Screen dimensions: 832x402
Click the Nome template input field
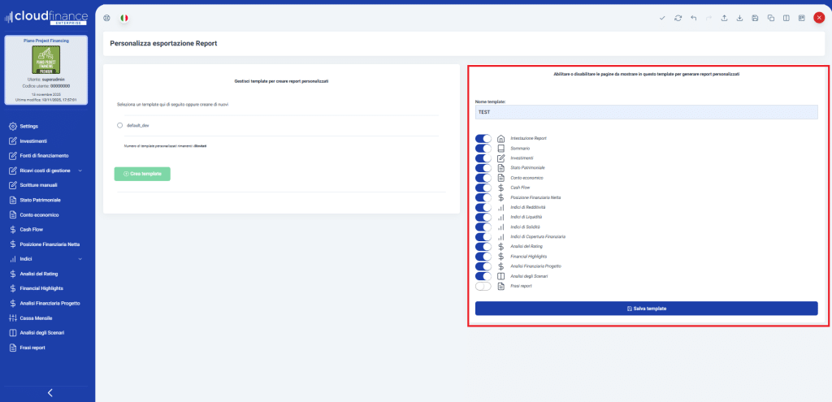pyautogui.click(x=646, y=112)
